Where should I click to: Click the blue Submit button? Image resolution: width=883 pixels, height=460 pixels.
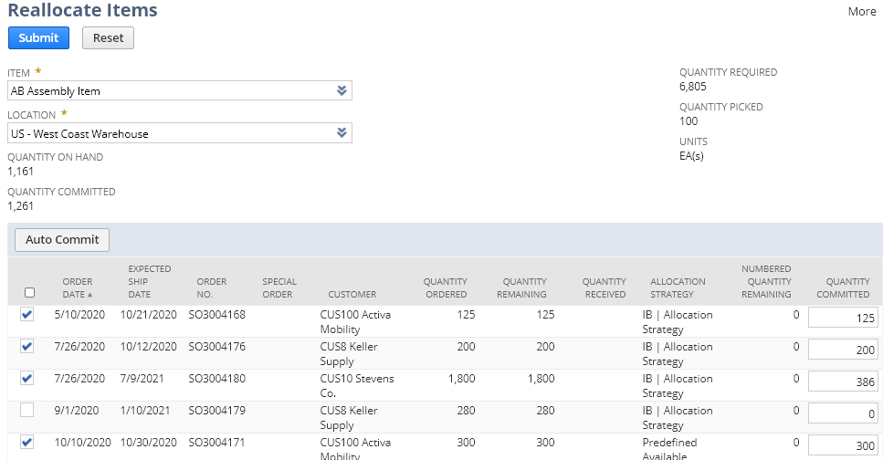[38, 37]
